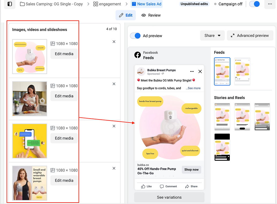Open the ad post three-dot menu
The image size is (277, 204).
pyautogui.click(x=192, y=71)
